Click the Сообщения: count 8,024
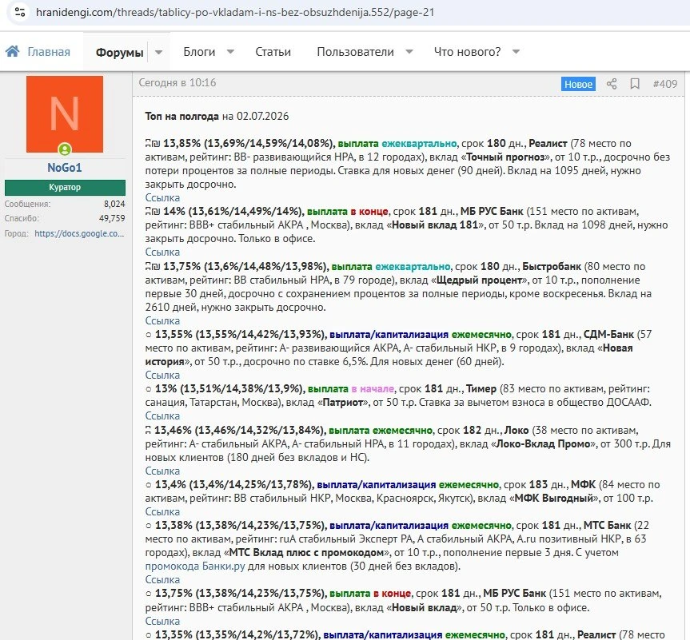 tap(114, 204)
